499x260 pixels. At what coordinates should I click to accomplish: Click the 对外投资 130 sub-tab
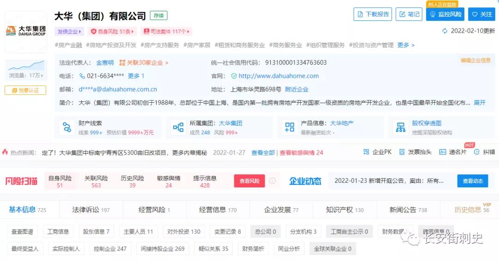click(x=184, y=232)
